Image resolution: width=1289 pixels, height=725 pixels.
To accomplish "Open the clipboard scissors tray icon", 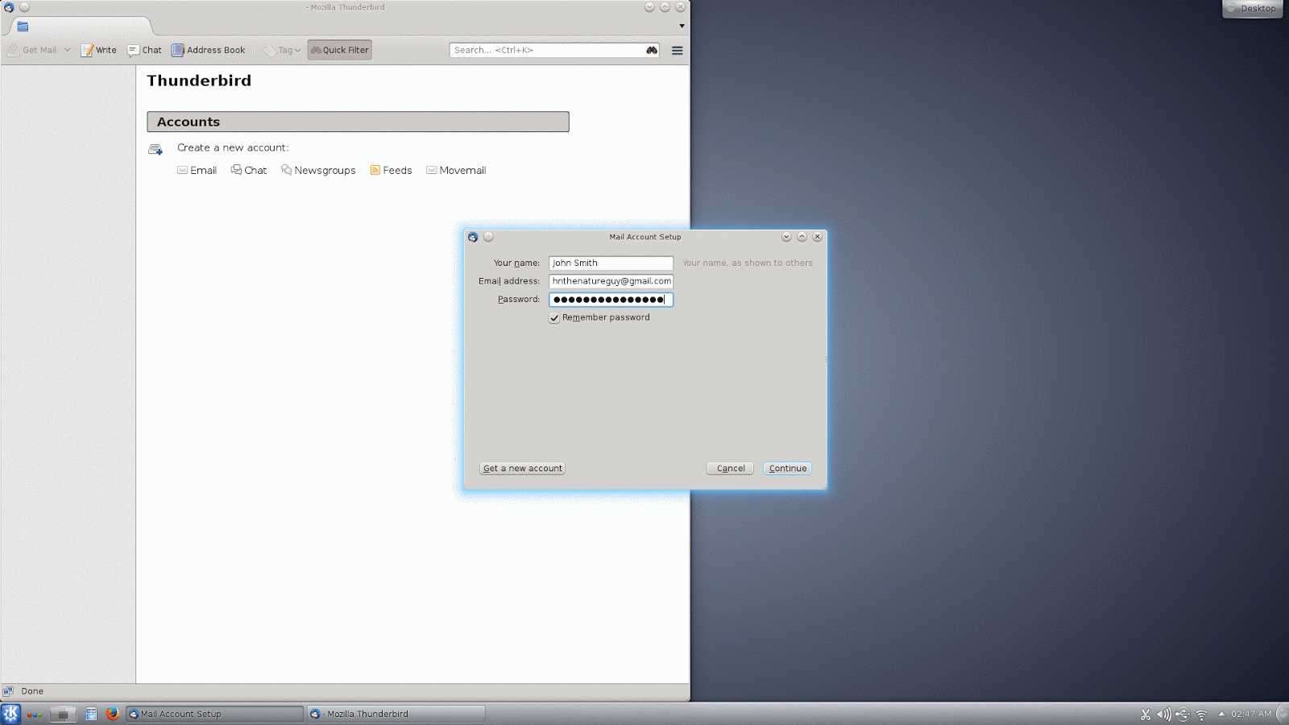I will 1146,715.
